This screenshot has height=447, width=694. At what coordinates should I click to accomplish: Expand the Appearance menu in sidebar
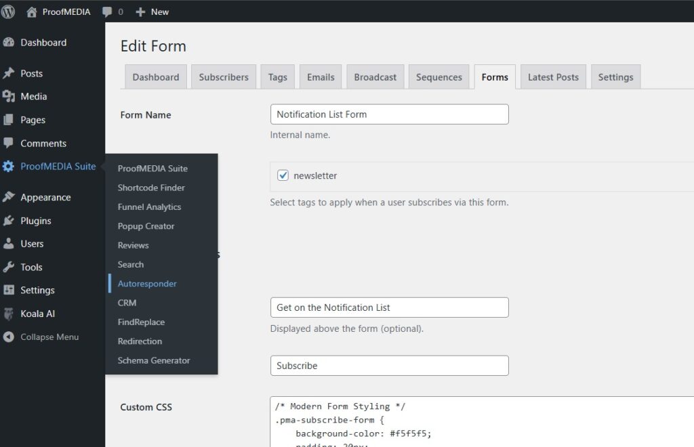(x=45, y=198)
